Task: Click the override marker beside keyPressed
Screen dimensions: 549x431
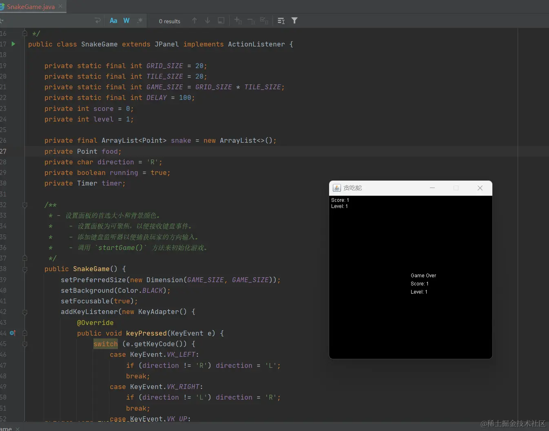Action: (12, 333)
